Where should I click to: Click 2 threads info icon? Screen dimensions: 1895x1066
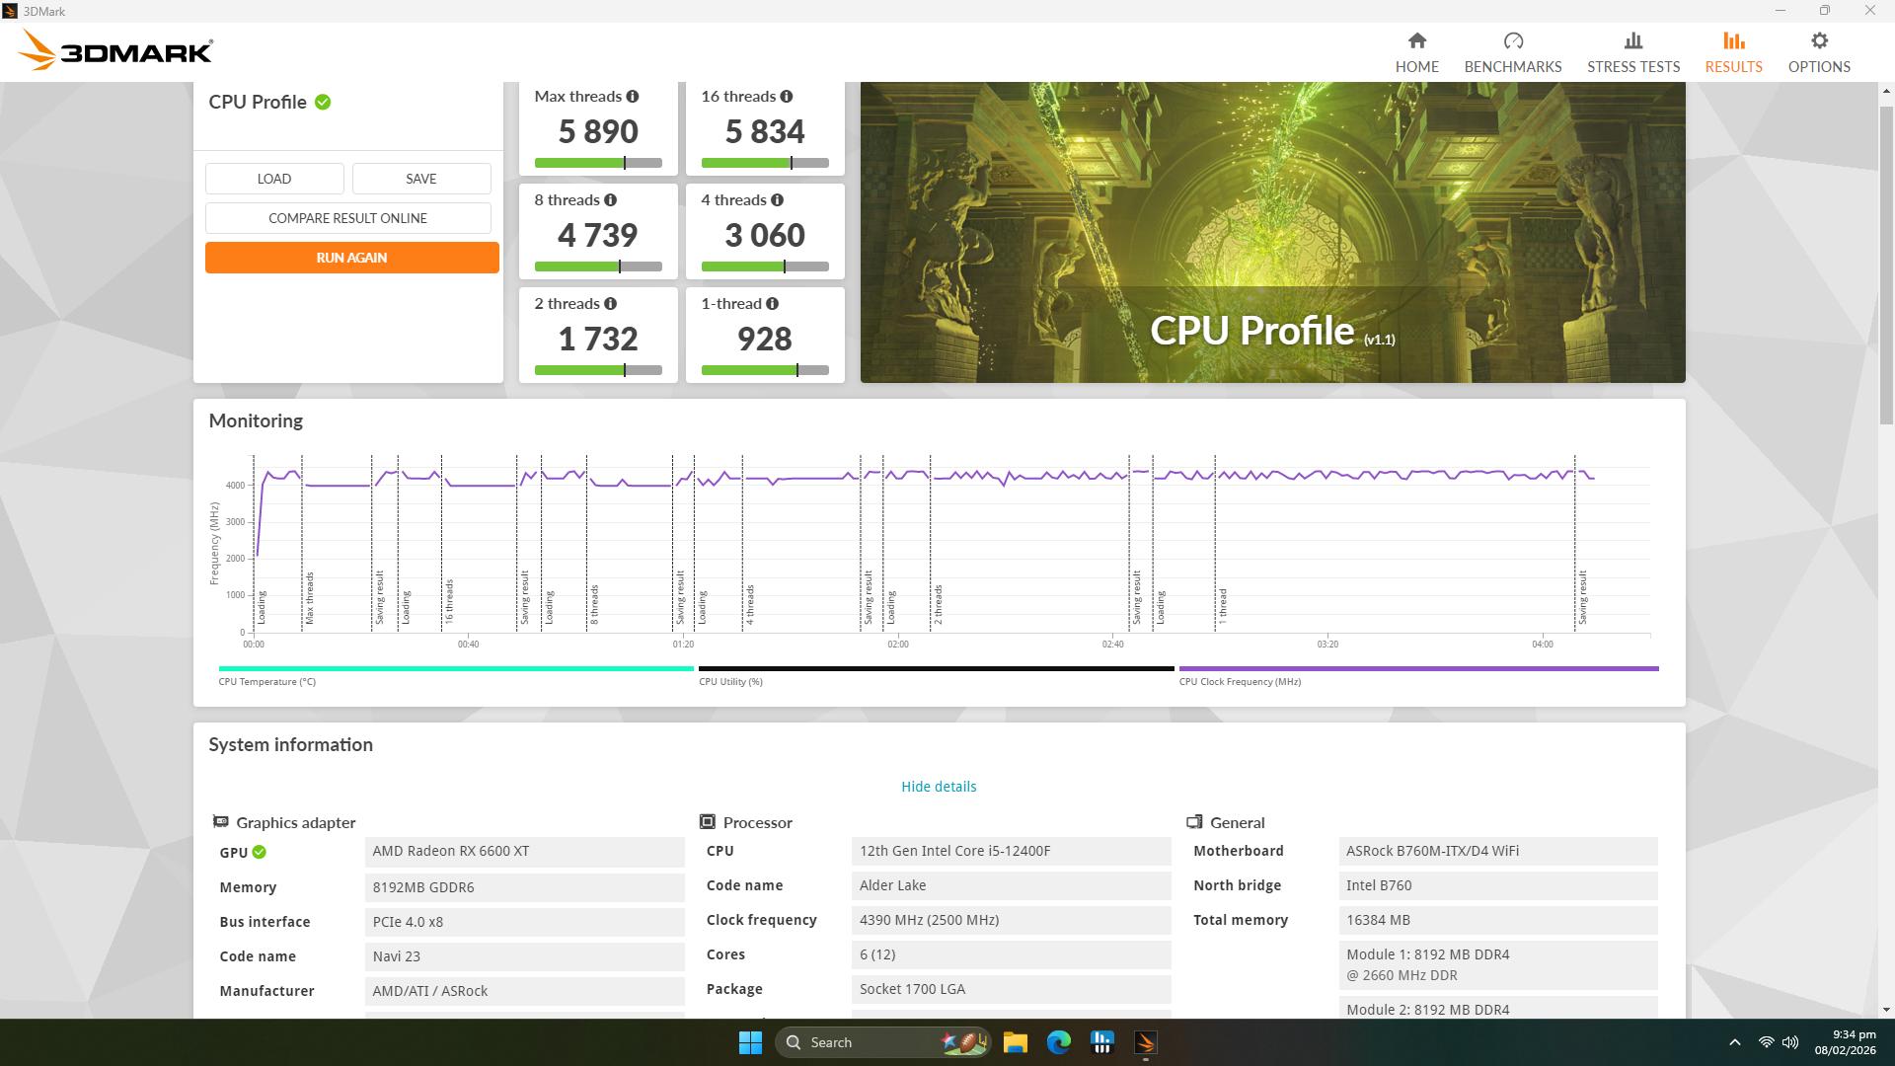coord(611,304)
